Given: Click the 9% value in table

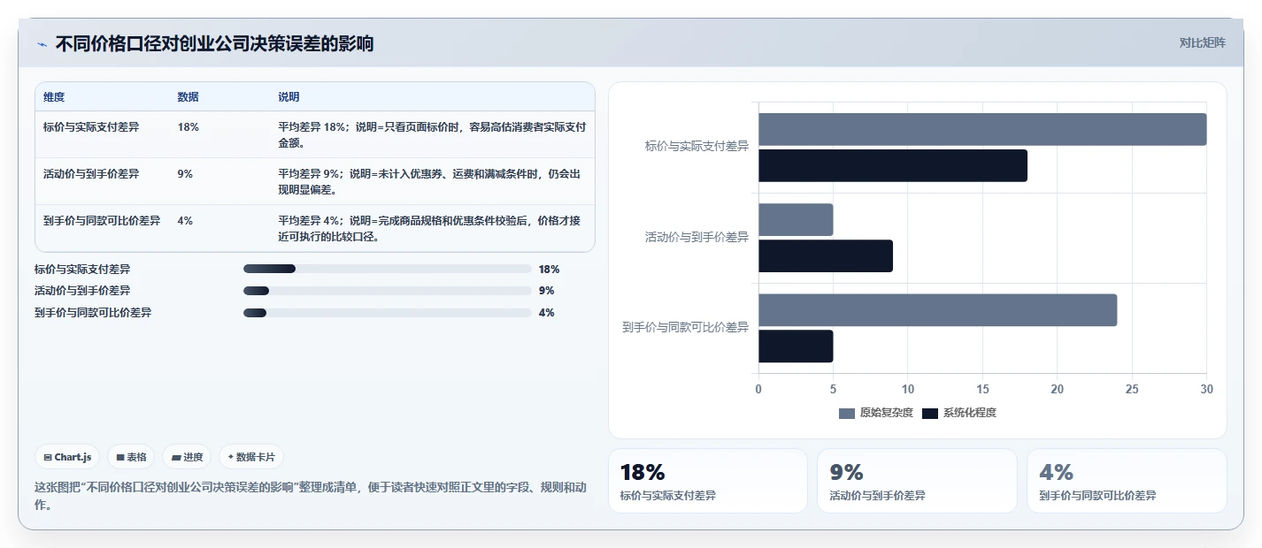Looking at the screenshot, I should coord(185,174).
